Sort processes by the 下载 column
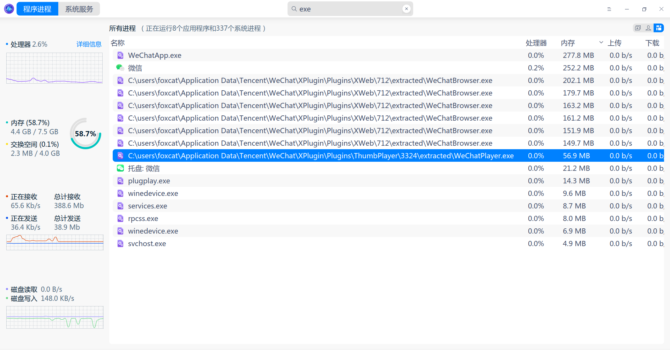 click(x=652, y=43)
